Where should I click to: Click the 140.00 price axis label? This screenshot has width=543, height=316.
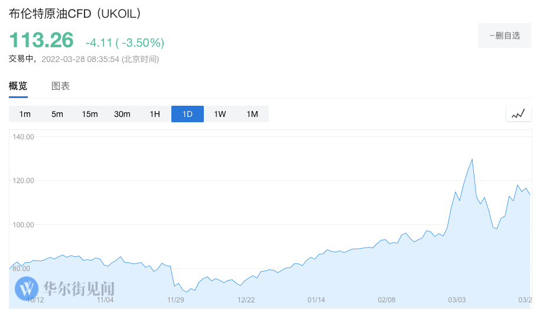point(24,136)
